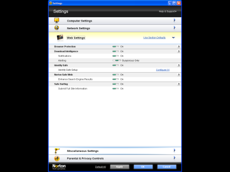
Task: Click Download Intelligence label text
Action: 66,51
